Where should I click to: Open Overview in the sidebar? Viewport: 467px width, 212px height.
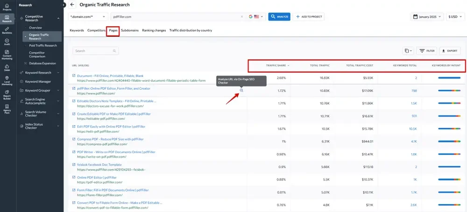point(35,28)
